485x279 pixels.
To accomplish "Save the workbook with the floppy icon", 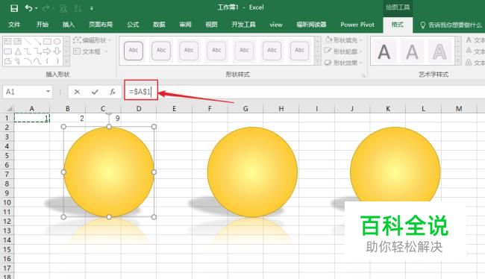I will point(14,8).
